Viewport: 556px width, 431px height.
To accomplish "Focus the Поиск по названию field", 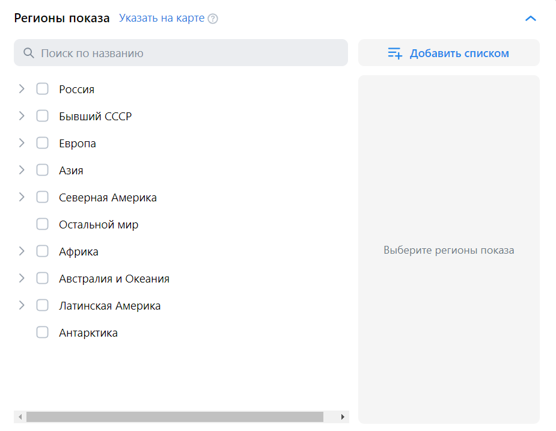I will (186, 53).
